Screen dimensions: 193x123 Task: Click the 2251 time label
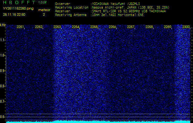pos(20,27)
